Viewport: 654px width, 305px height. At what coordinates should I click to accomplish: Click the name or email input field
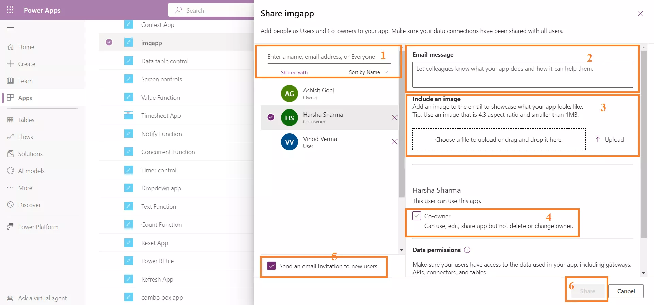[x=321, y=57]
